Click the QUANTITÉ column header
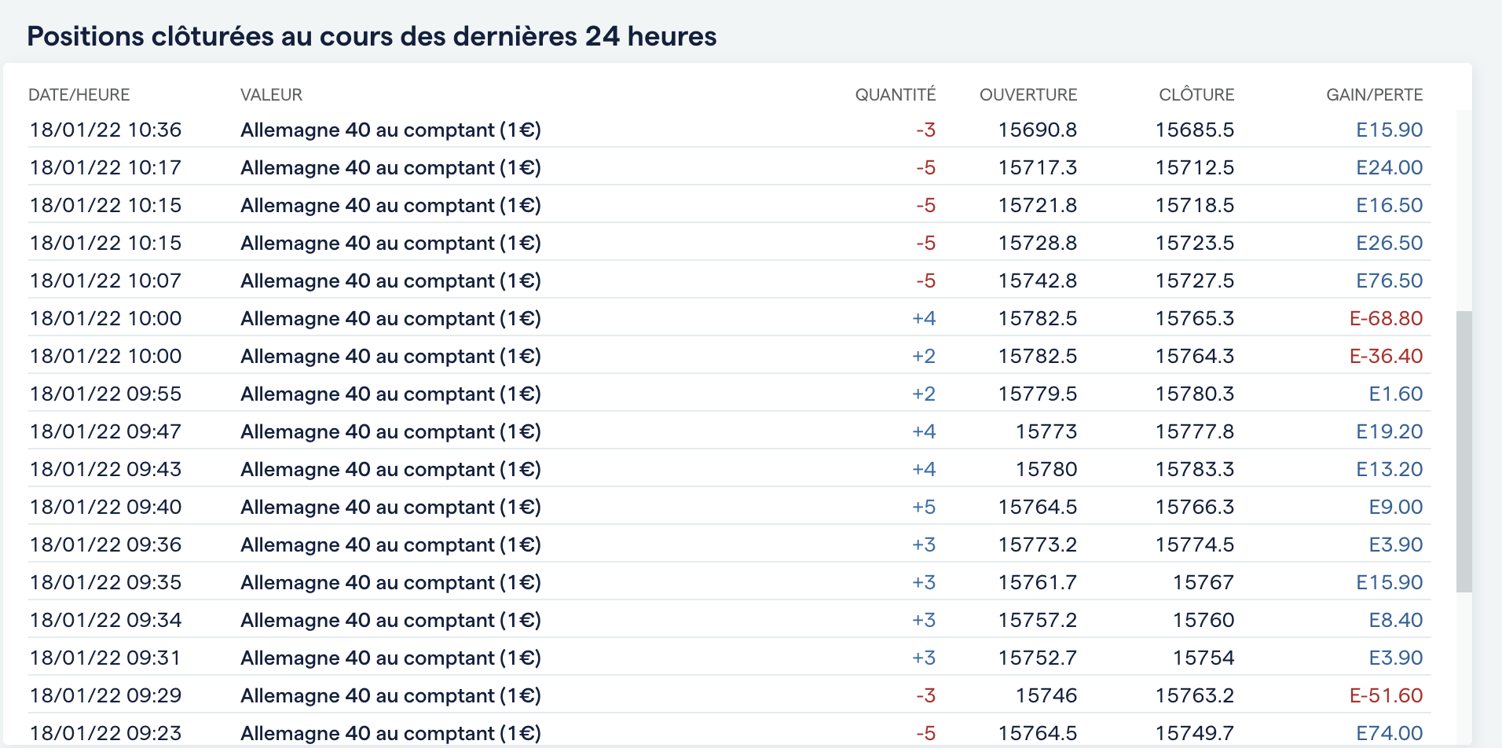Image resolution: width=1502 pixels, height=748 pixels. pos(895,94)
